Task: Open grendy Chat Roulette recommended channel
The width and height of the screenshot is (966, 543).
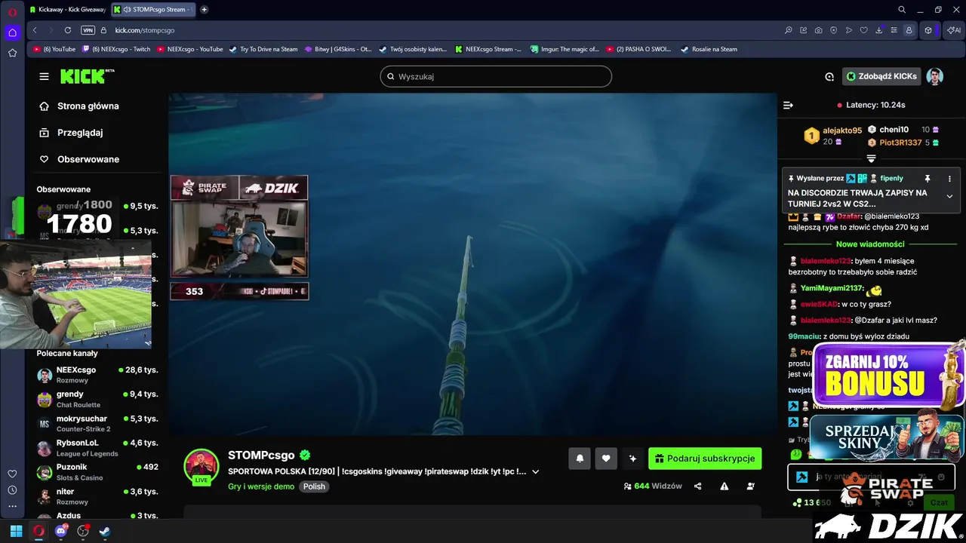Action: (97, 399)
